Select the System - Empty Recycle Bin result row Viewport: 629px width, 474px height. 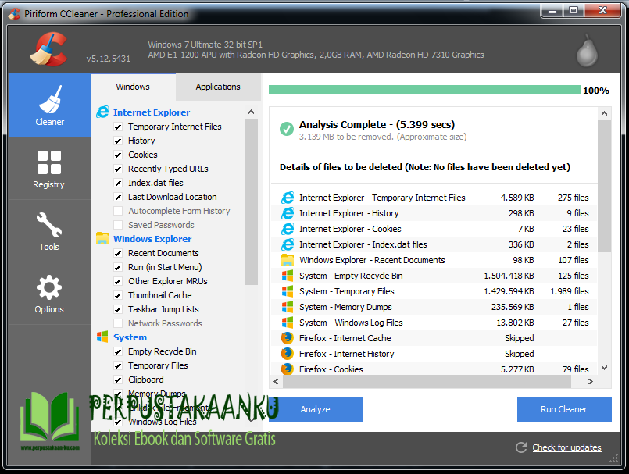434,276
